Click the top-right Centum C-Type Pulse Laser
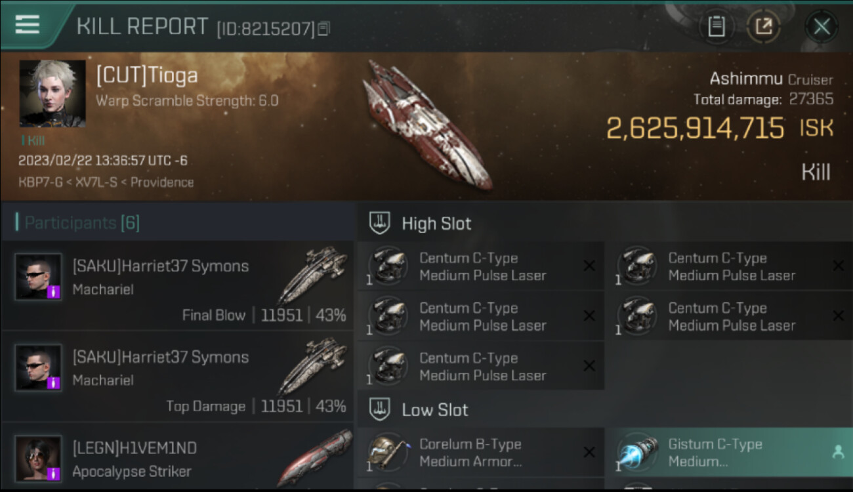Viewport: 853px width, 492px height. (x=730, y=266)
